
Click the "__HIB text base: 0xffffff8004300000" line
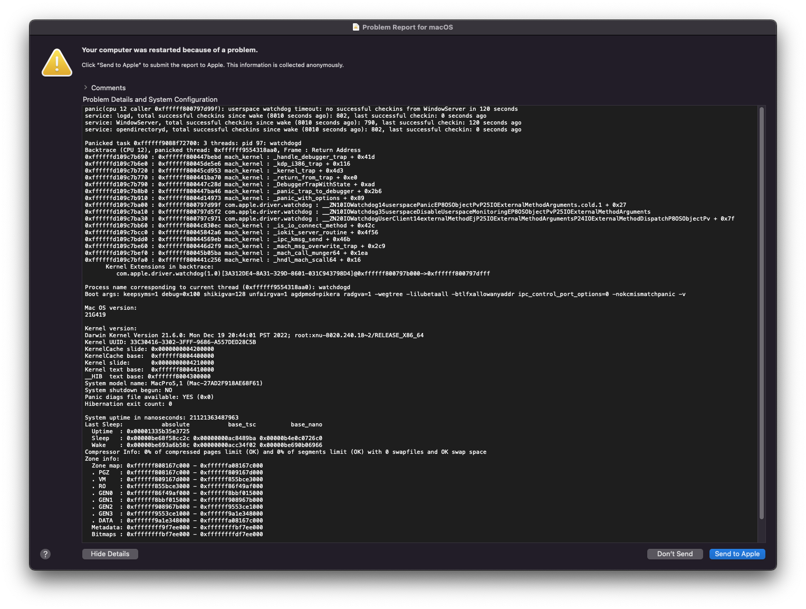coord(148,377)
